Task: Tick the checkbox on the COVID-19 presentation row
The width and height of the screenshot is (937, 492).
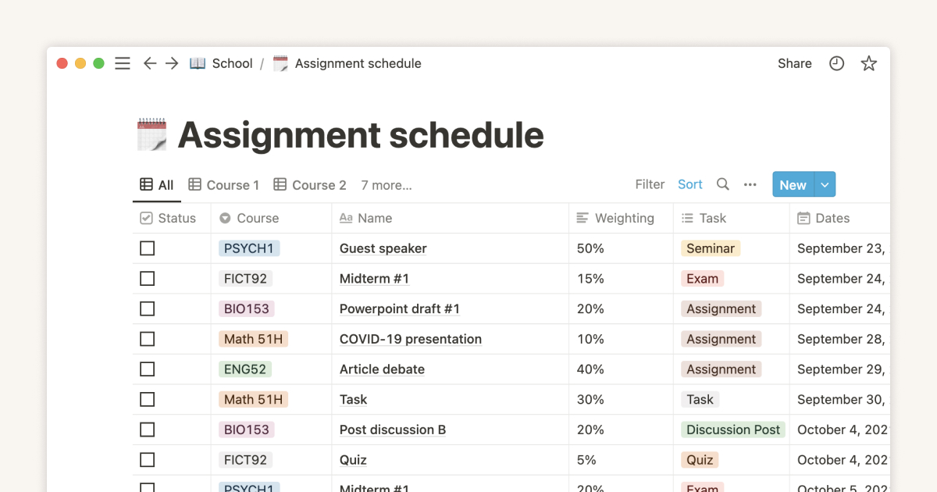Action: click(147, 339)
